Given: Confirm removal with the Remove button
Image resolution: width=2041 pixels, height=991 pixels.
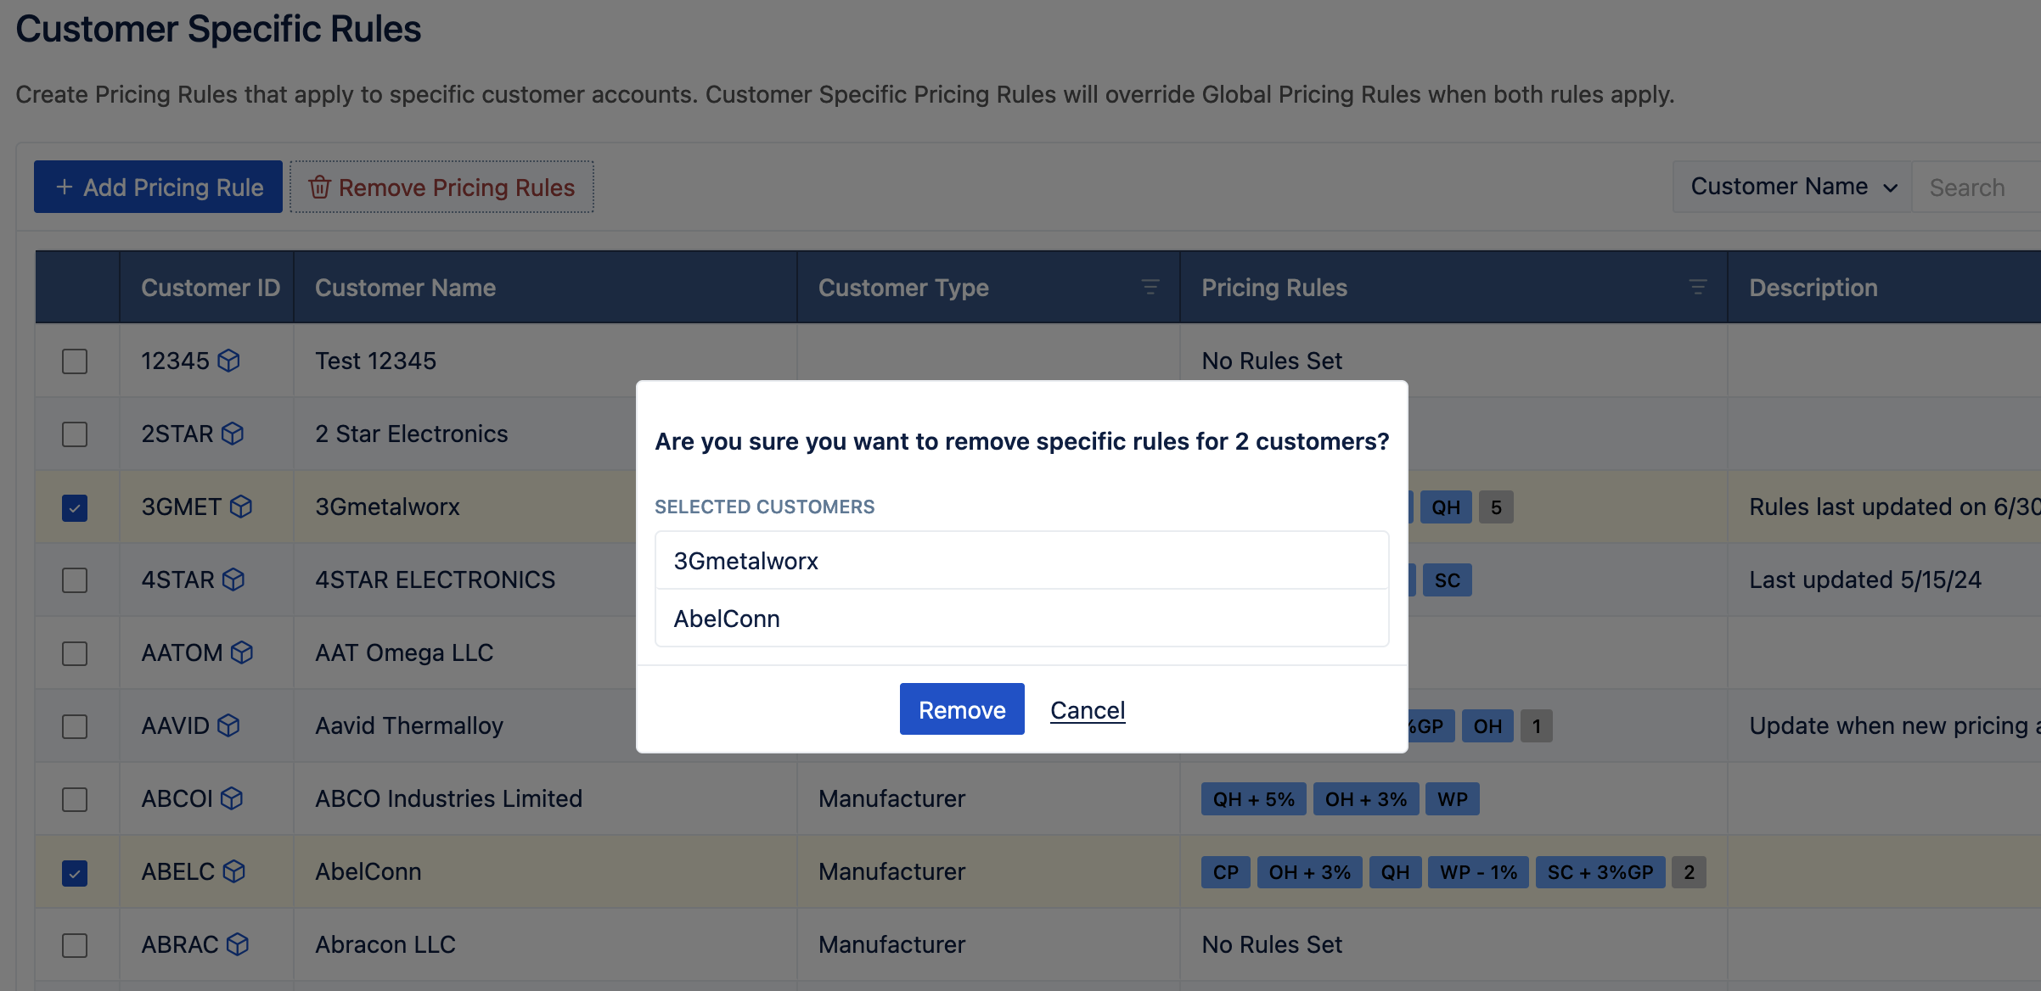Looking at the screenshot, I should tap(962, 709).
